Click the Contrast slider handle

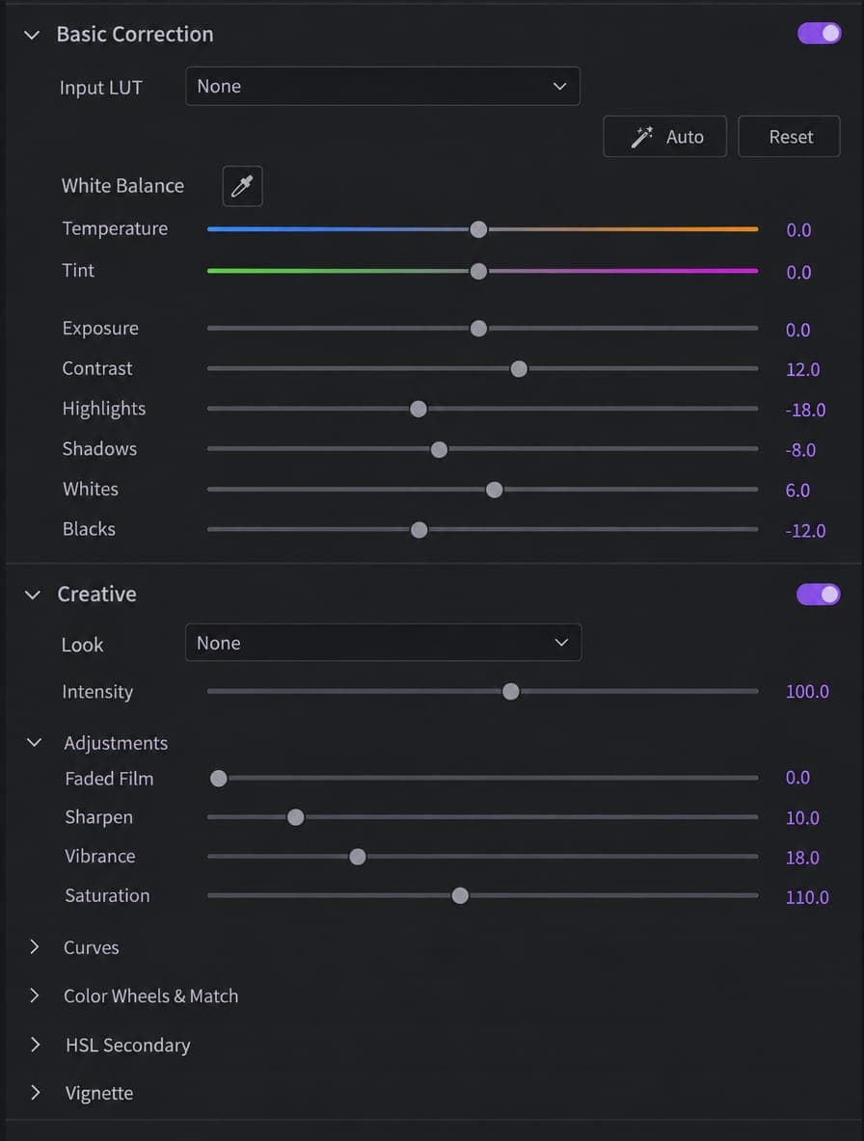(x=519, y=369)
